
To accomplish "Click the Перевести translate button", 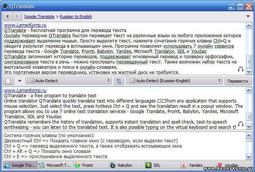I will coord(238,81).
